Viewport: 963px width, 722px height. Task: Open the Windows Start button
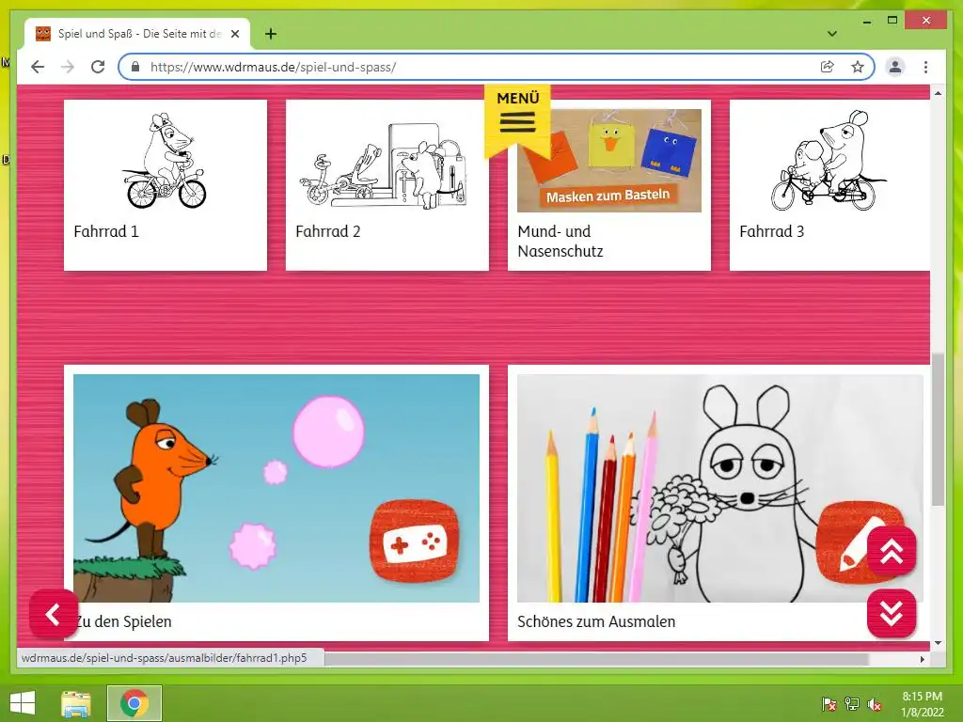23,703
